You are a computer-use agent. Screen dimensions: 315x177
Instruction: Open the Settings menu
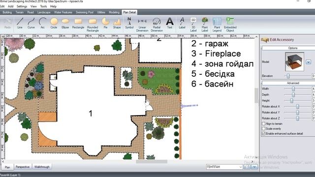[22, 6]
